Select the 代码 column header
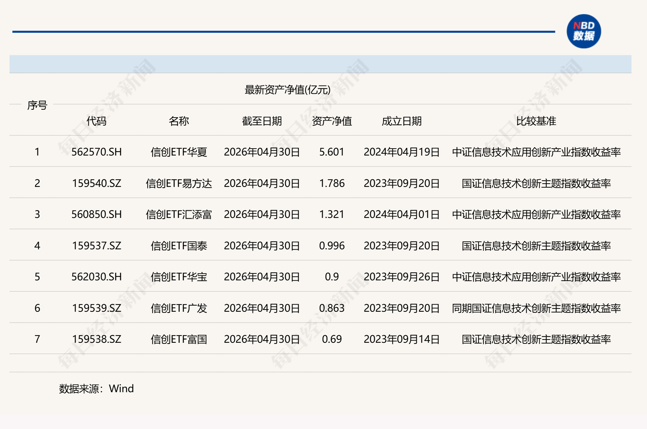Screen dimensions: 647x429 pos(96,121)
